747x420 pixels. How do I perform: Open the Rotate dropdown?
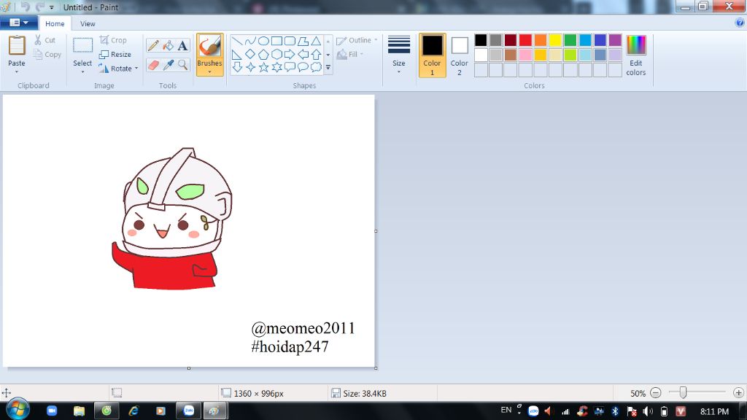click(x=118, y=69)
